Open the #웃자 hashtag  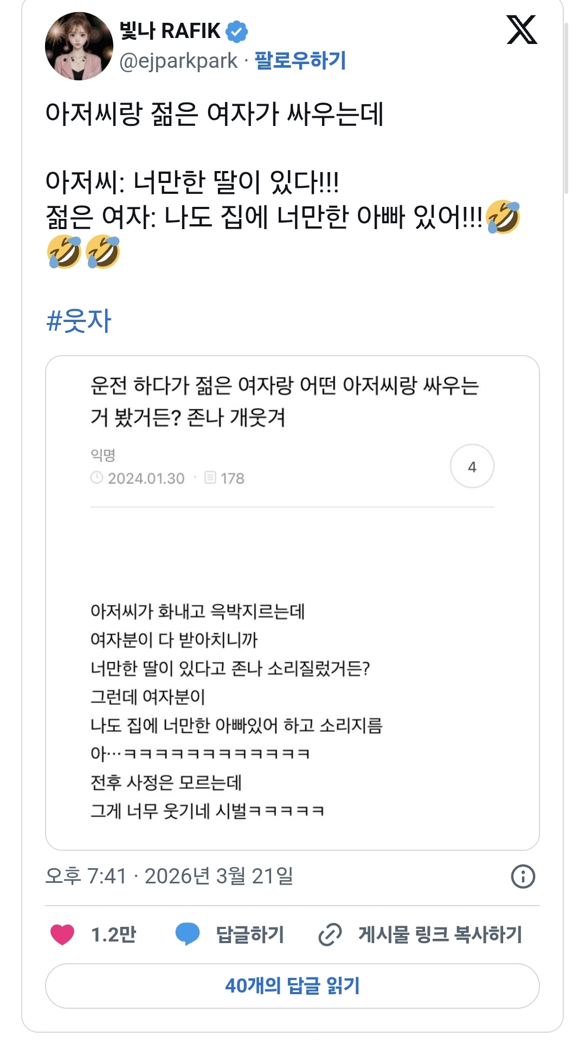79,320
